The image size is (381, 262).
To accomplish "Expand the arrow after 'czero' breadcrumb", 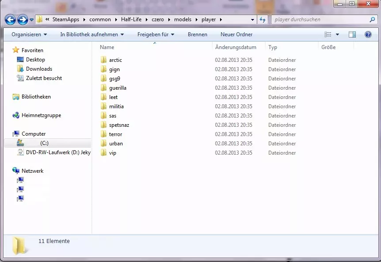I will 169,20.
